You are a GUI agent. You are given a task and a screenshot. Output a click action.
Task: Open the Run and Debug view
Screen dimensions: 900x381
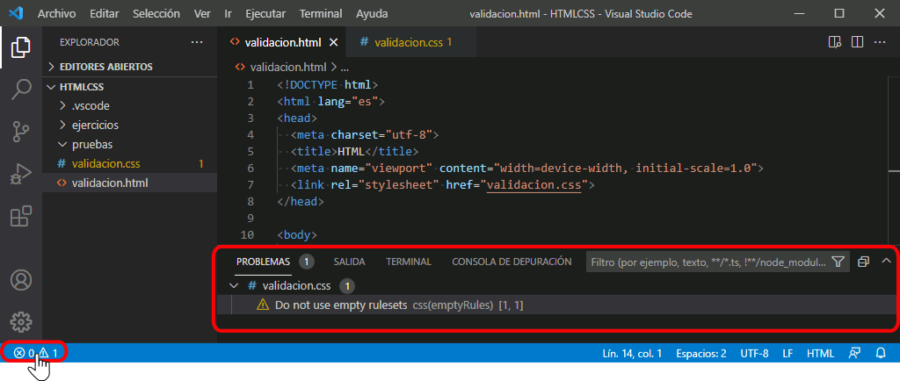(21, 174)
